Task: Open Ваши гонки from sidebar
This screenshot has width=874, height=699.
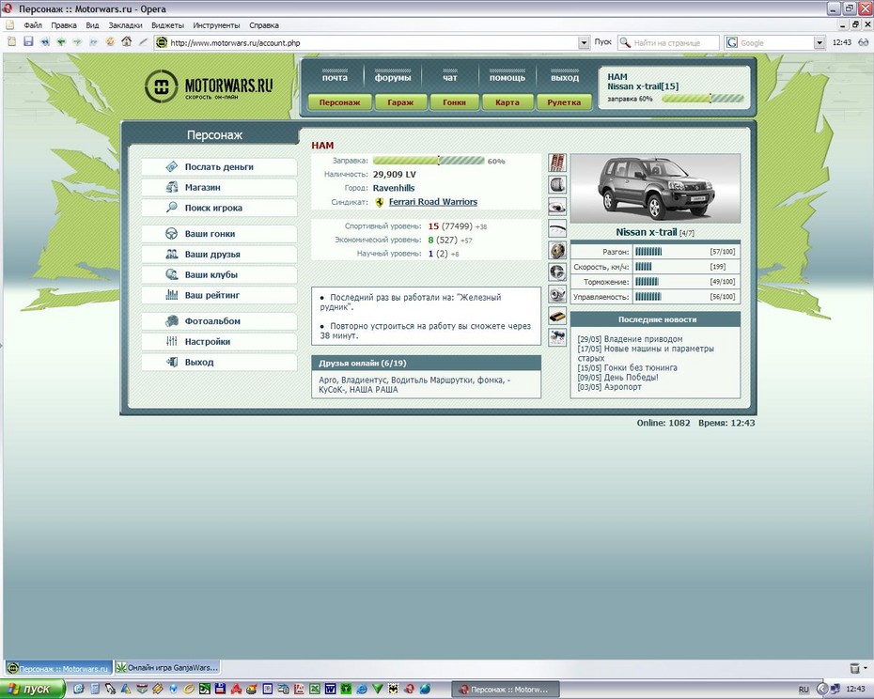Action: click(219, 234)
